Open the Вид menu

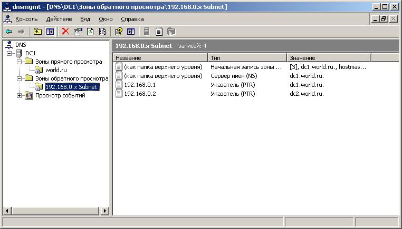85,19
